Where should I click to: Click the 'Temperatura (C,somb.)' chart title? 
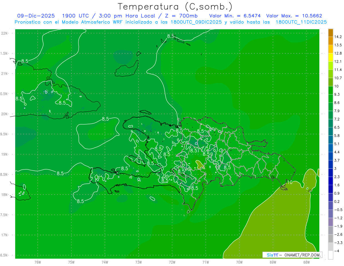coord(175,6)
